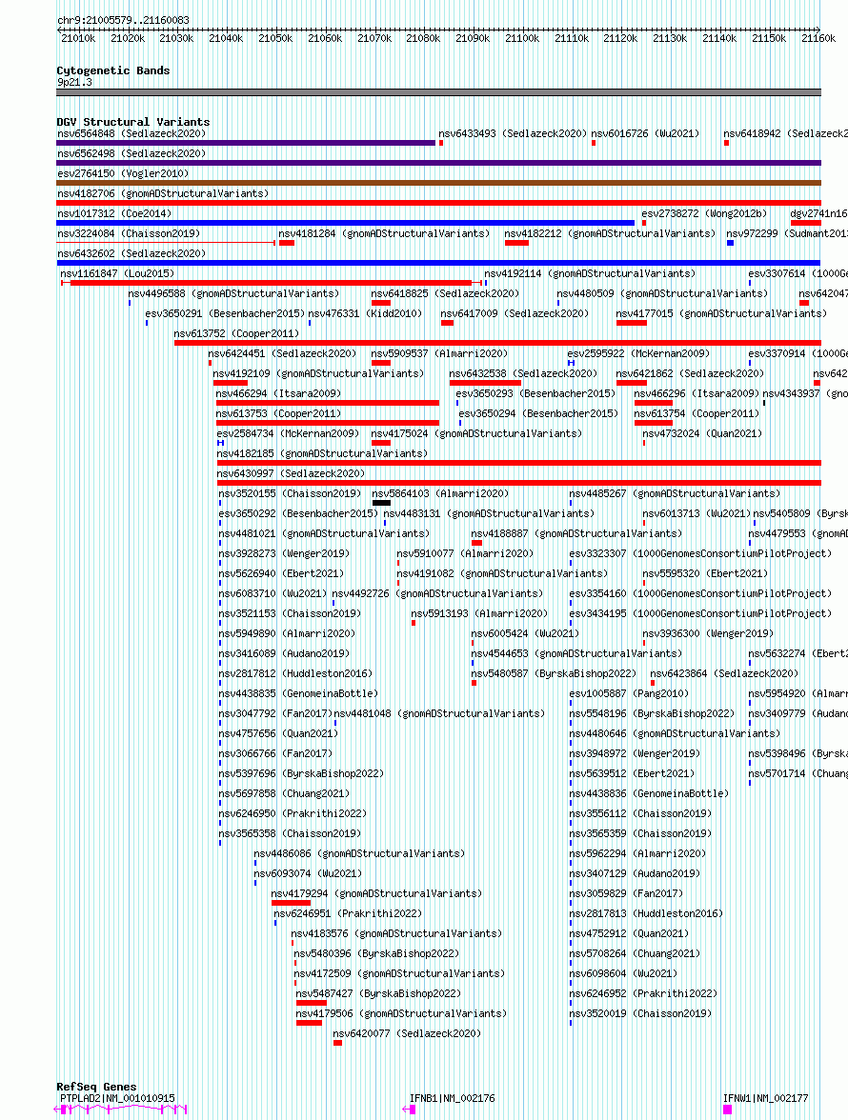
Task: Click the nsv6246951 (Prakrithi2022) label
Action: [348, 913]
